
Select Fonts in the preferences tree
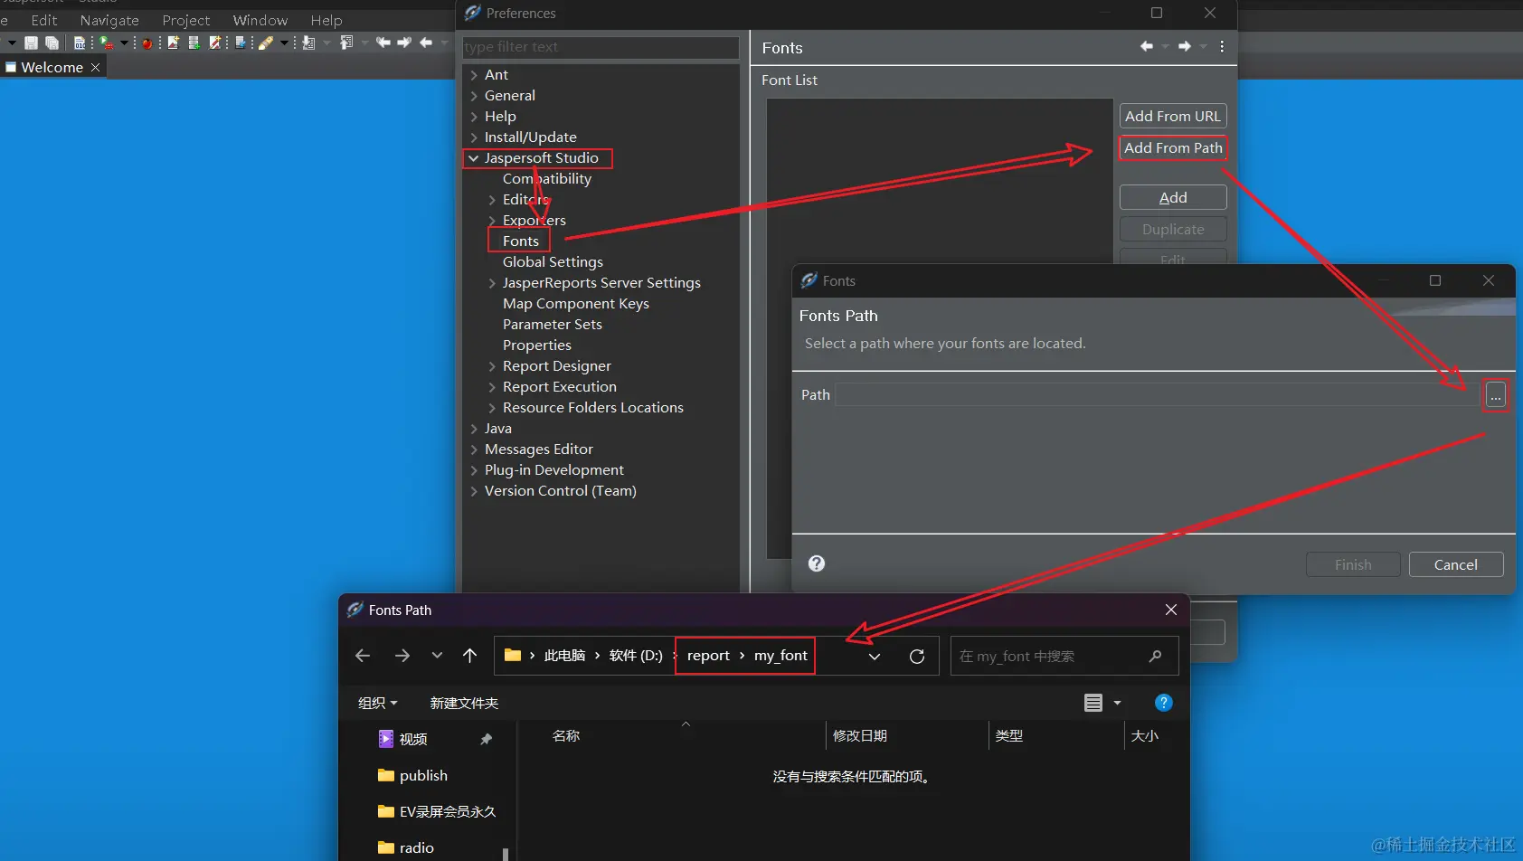(520, 241)
